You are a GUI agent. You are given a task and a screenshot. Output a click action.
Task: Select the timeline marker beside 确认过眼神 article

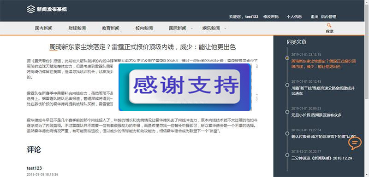287,133
